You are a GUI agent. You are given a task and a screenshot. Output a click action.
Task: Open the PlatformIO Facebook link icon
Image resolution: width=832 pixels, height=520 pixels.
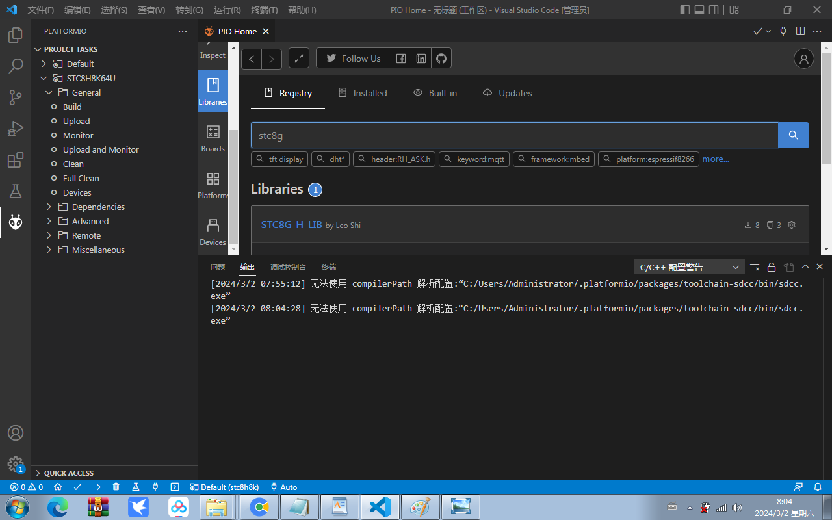[x=401, y=58]
